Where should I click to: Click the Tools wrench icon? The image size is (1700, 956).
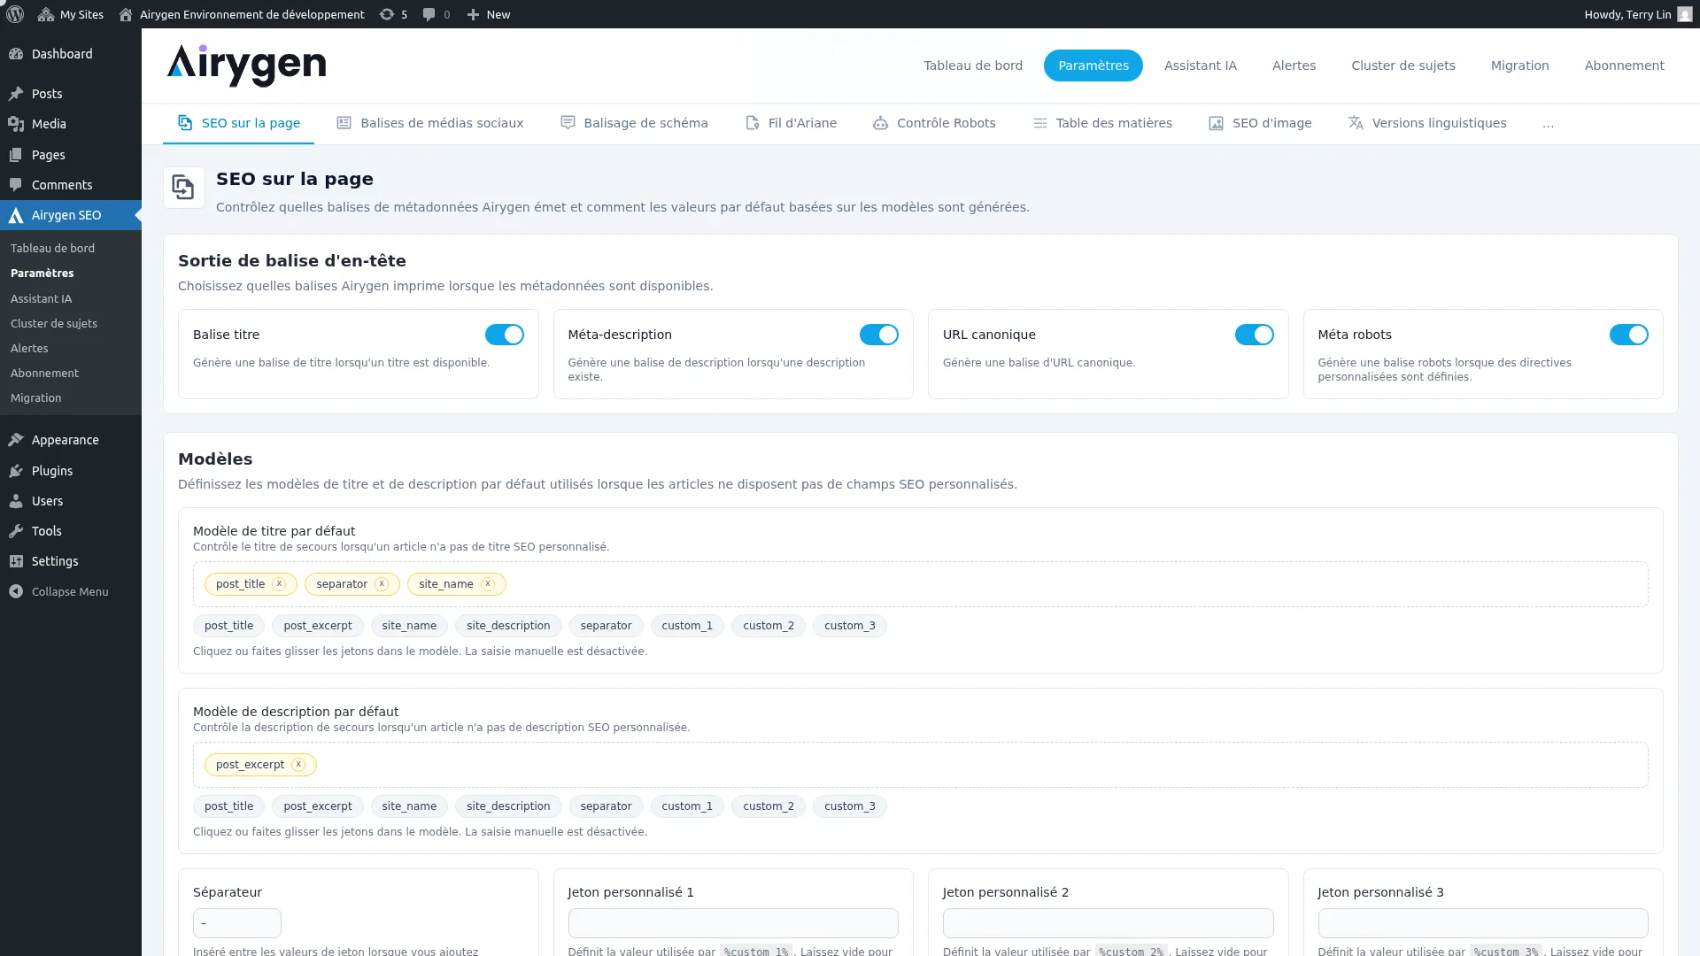[x=16, y=531]
